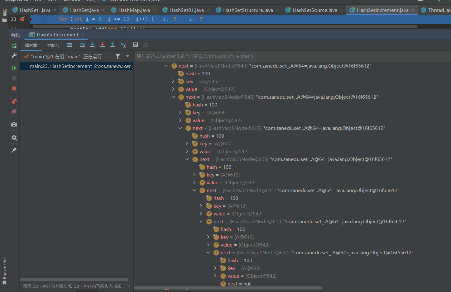The image size is (451, 292).
Task: Click the Trace Current Stream Chain icon
Action: point(146,45)
